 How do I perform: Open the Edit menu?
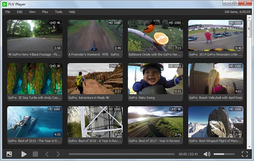[x=19, y=12]
